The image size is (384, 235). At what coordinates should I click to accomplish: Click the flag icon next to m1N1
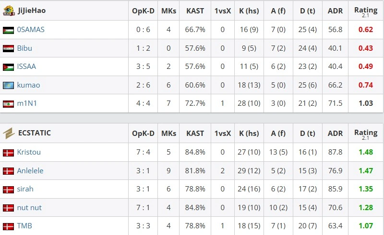pos(8,104)
